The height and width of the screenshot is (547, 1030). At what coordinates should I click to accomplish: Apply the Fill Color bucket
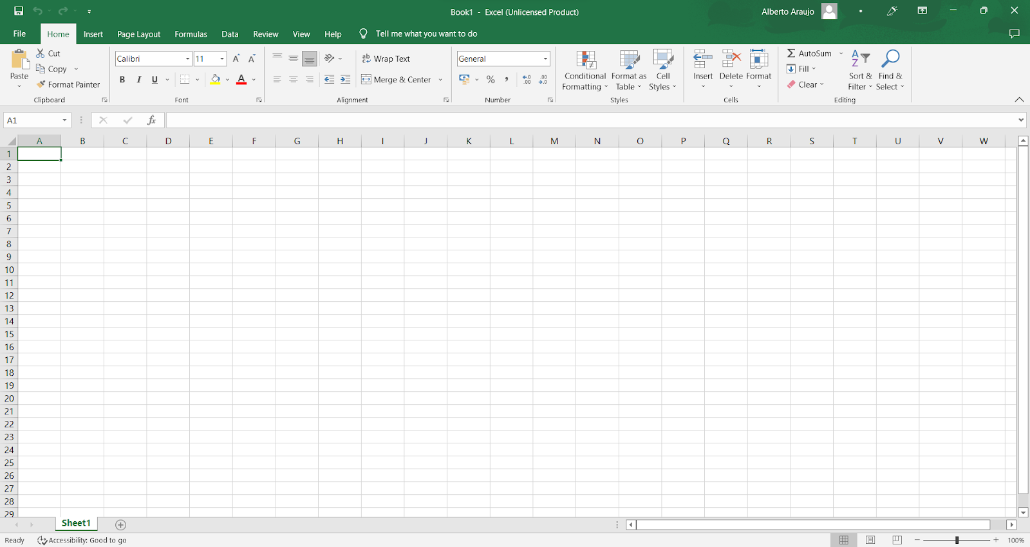pyautogui.click(x=216, y=80)
